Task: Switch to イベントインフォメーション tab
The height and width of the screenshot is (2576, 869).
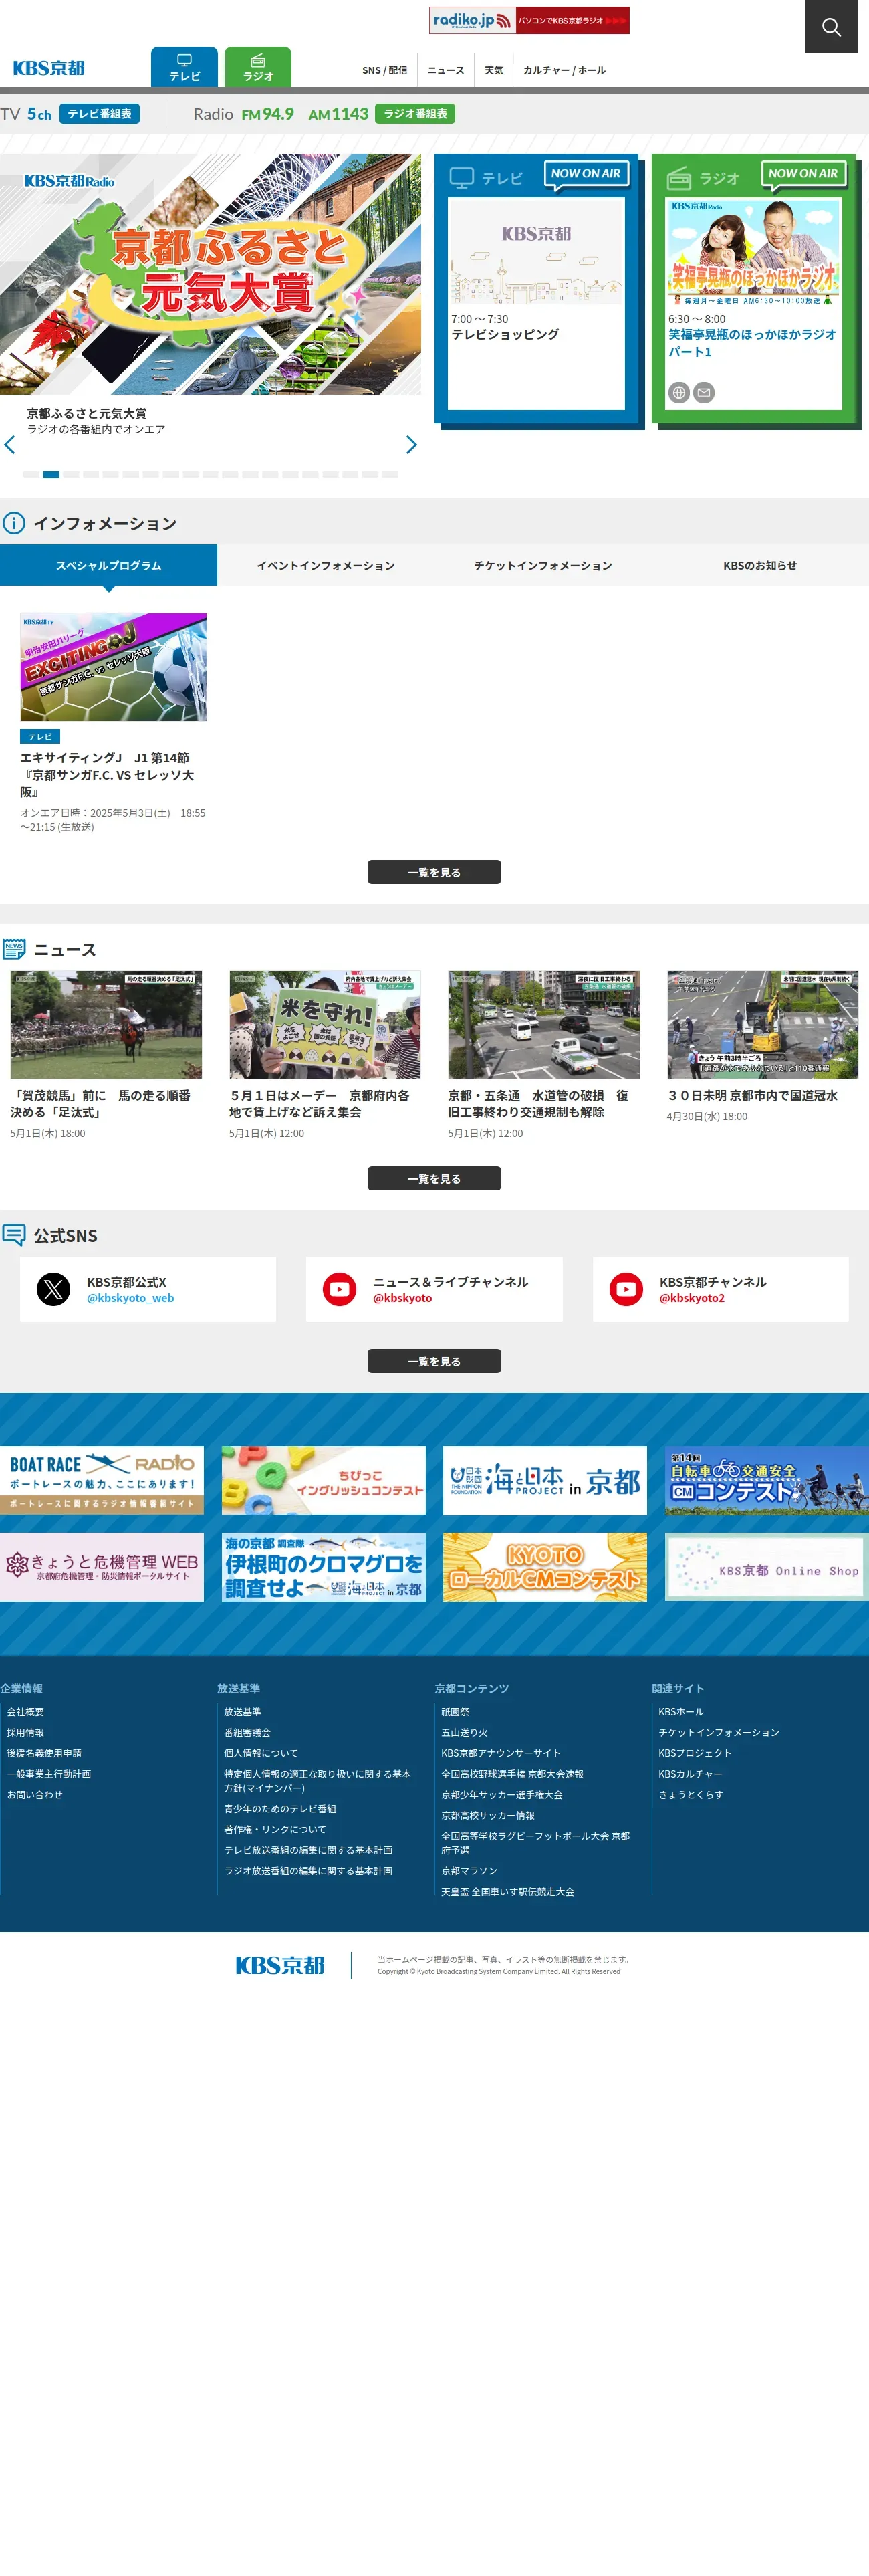Action: [326, 566]
